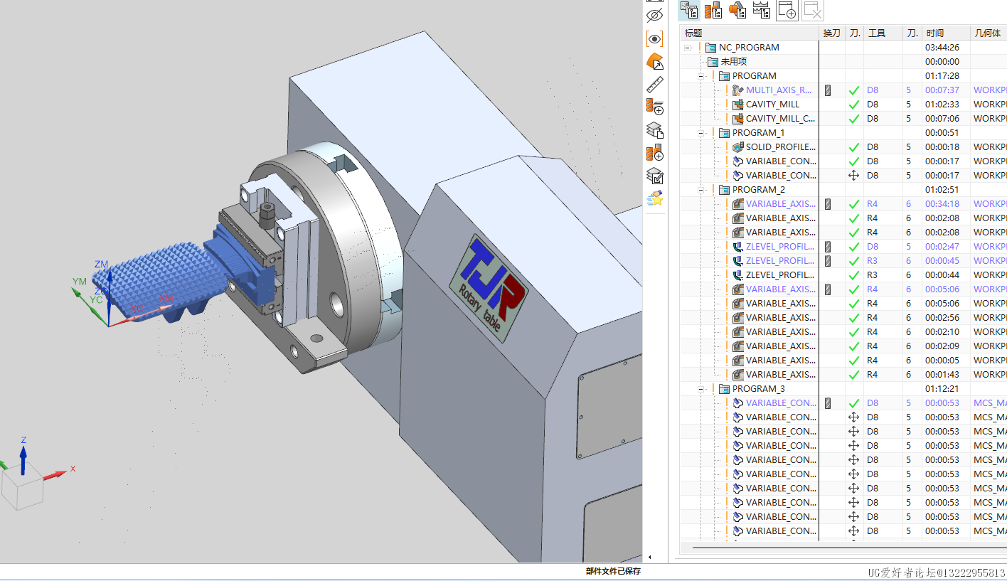
Task: Click the crossed-out eye hide icon
Action: (654, 15)
